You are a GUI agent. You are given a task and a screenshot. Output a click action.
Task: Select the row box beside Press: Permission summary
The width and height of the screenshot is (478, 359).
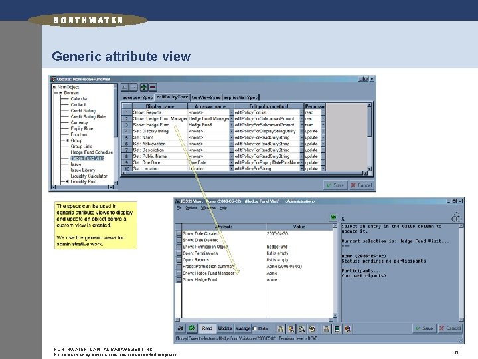pos(179,266)
